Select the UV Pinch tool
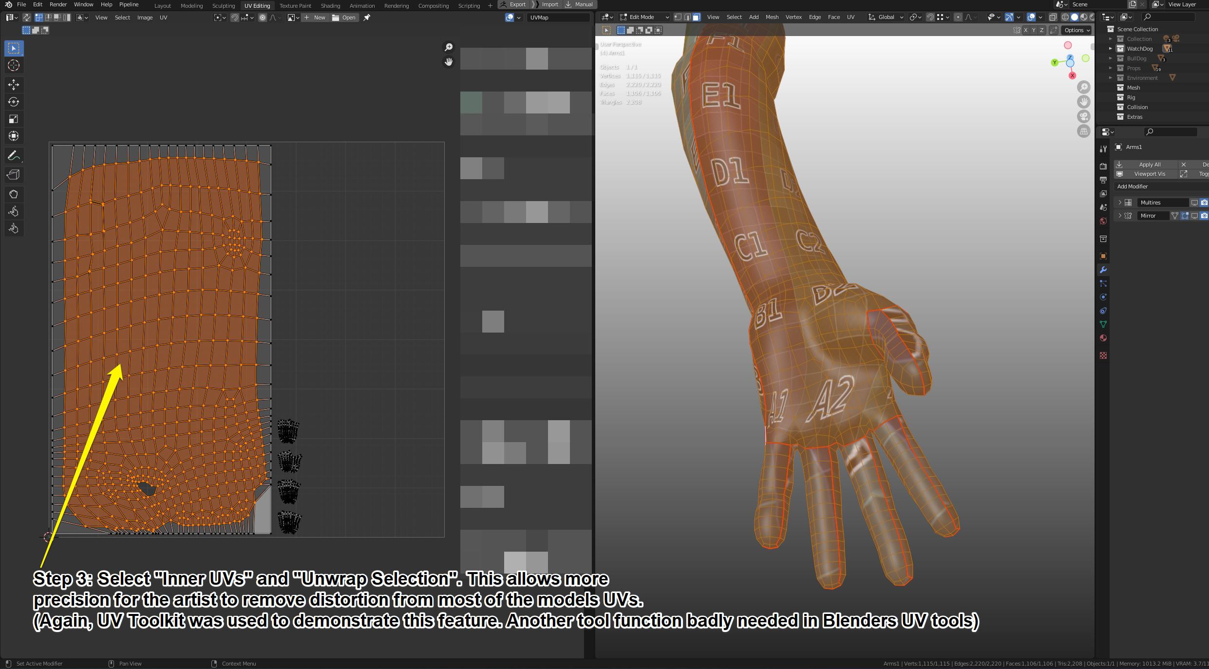 click(x=14, y=228)
